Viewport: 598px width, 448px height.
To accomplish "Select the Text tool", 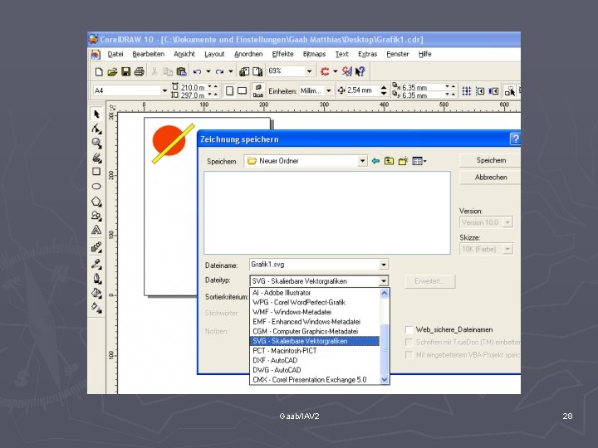I will tap(96, 230).
